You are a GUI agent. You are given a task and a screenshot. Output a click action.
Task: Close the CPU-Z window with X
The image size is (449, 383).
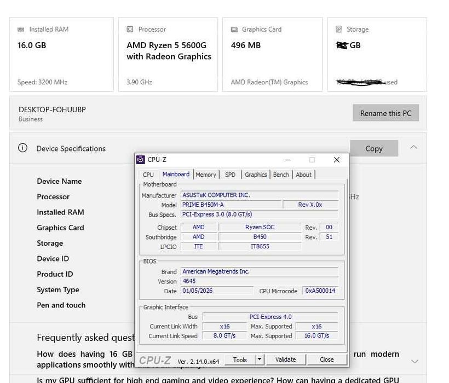click(337, 160)
